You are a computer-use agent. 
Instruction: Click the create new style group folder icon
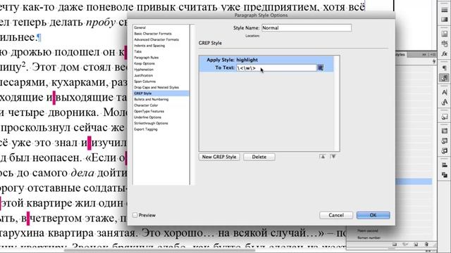point(395,244)
